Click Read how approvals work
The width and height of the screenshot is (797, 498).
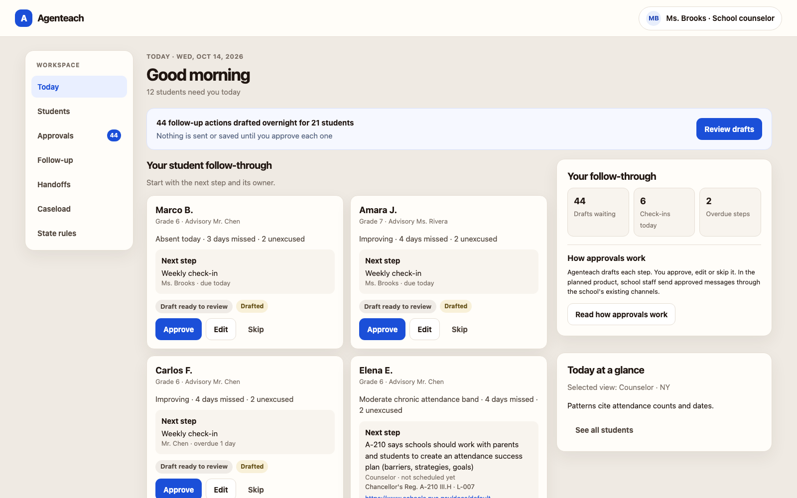click(x=621, y=314)
